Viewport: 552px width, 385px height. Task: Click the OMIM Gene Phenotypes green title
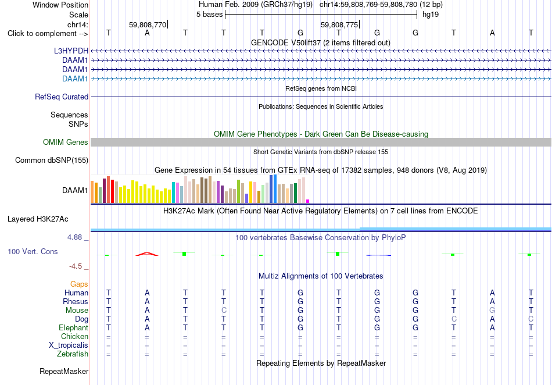click(321, 134)
